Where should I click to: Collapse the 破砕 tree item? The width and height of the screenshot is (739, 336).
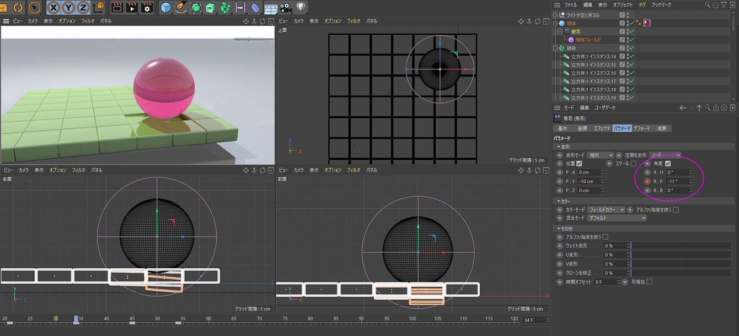(556, 48)
